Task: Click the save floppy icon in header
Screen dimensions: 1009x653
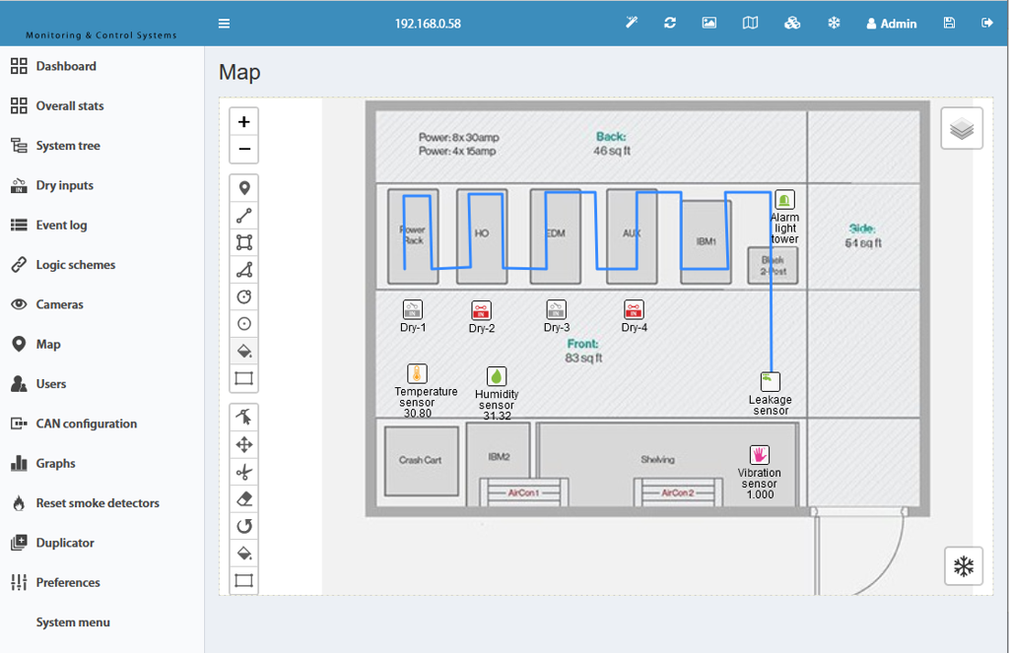Action: click(x=949, y=23)
